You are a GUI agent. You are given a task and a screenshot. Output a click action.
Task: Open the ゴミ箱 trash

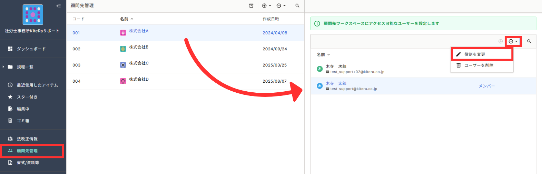(x=23, y=121)
